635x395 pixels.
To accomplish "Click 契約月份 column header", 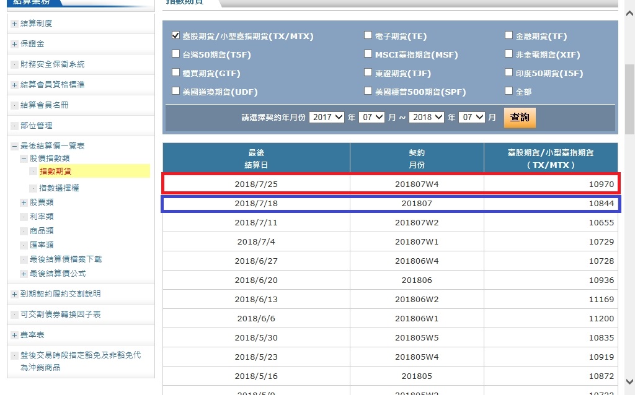I will point(417,158).
